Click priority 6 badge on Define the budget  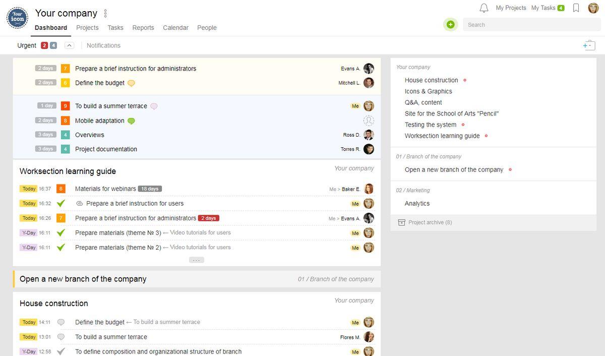65,83
